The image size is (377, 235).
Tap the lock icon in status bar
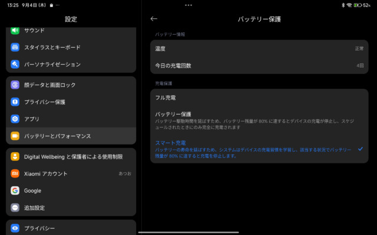click(51, 5)
